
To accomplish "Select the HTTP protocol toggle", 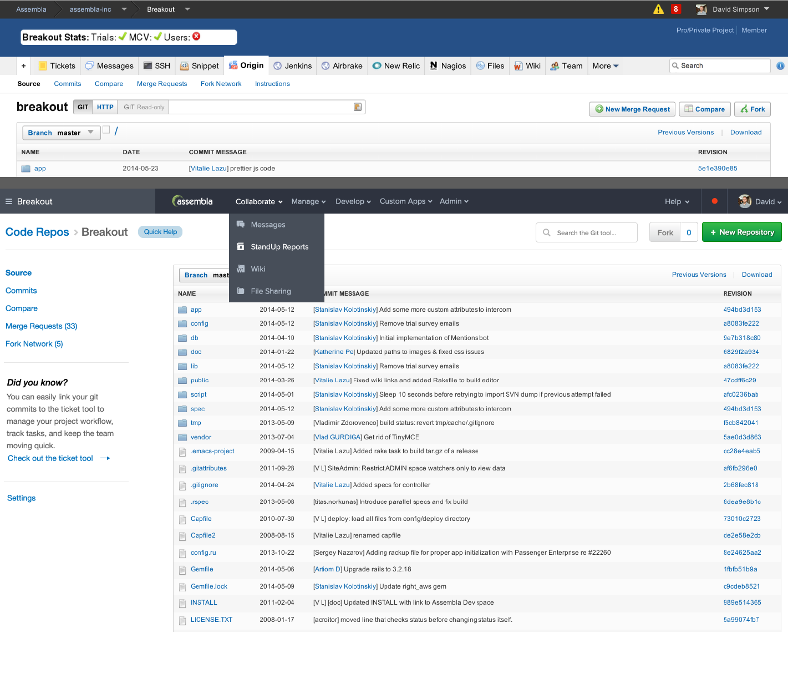I will click(105, 107).
